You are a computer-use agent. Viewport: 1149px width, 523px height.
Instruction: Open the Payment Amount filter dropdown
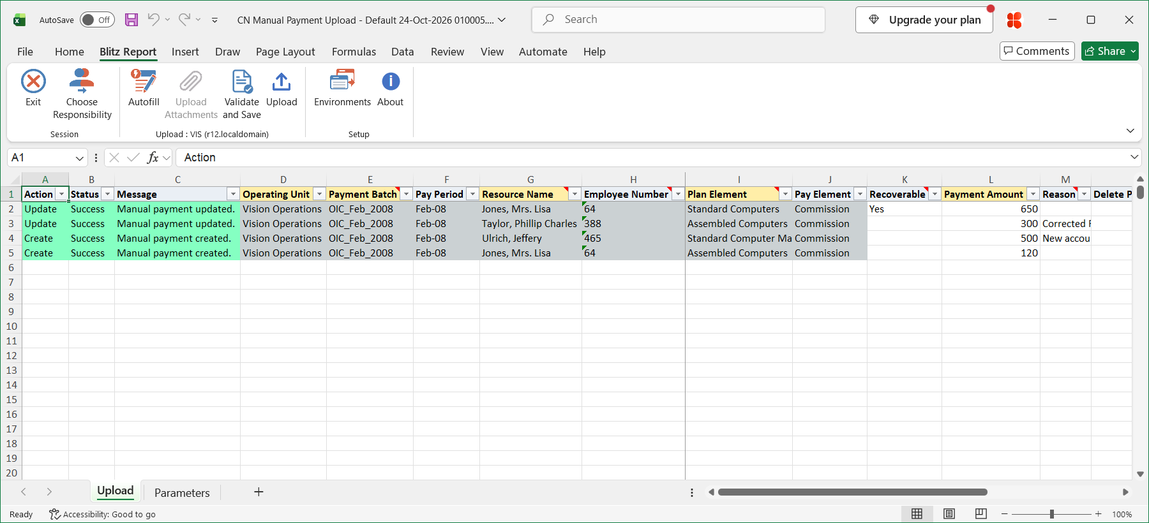[x=1033, y=194]
